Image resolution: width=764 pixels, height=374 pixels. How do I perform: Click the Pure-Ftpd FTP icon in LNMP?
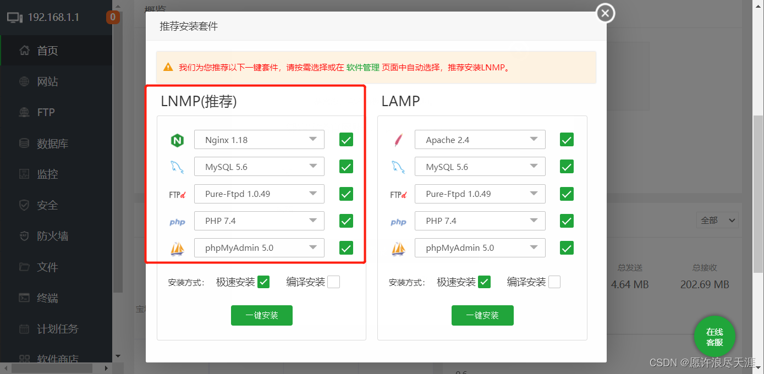177,194
